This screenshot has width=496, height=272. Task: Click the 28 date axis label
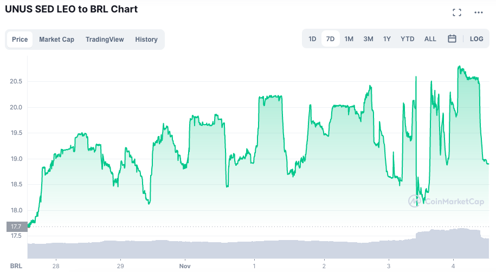click(x=56, y=266)
